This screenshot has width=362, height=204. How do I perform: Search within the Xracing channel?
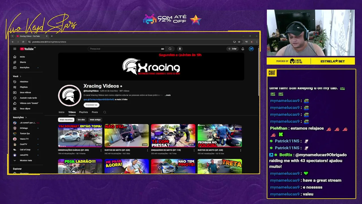[105, 112]
